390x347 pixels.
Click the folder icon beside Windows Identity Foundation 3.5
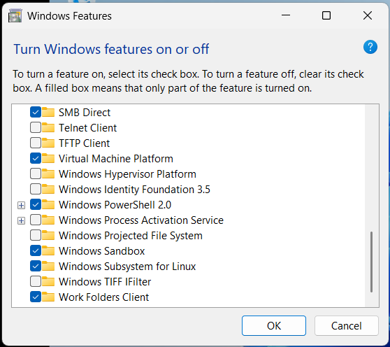(x=48, y=189)
